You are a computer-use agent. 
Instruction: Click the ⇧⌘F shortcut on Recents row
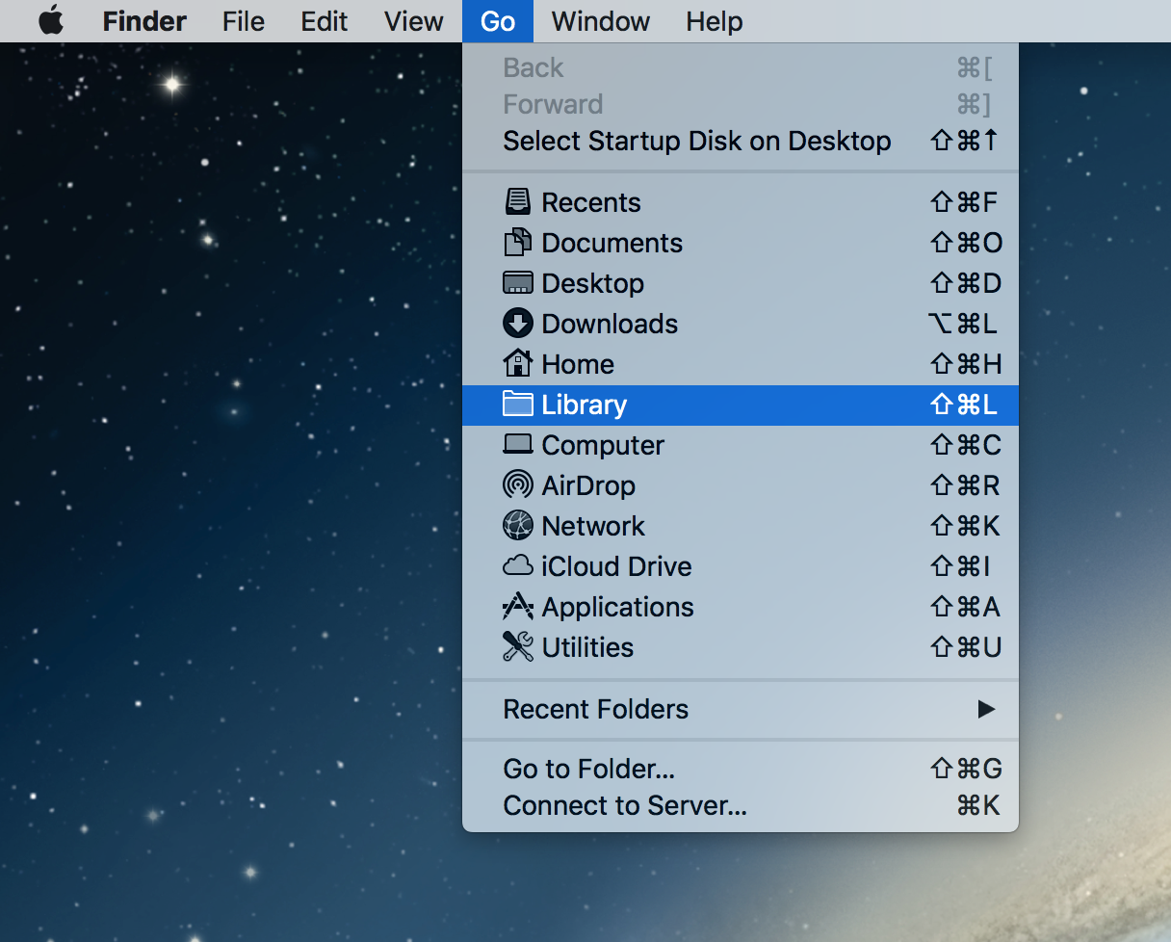[964, 202]
